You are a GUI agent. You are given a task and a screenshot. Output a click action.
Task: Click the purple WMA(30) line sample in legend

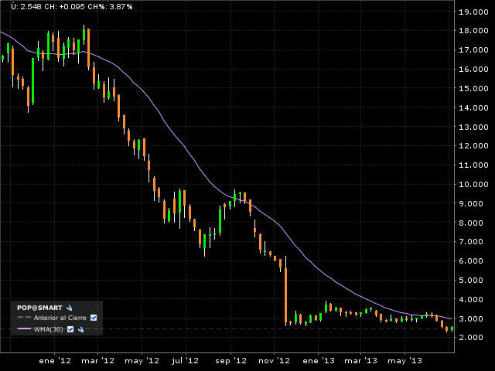24,328
